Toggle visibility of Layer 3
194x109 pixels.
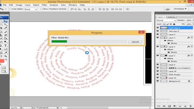(158, 38)
